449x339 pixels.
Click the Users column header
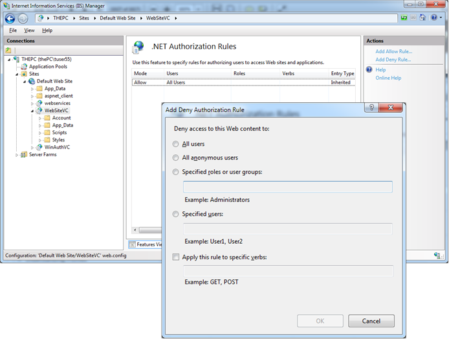tap(197, 73)
